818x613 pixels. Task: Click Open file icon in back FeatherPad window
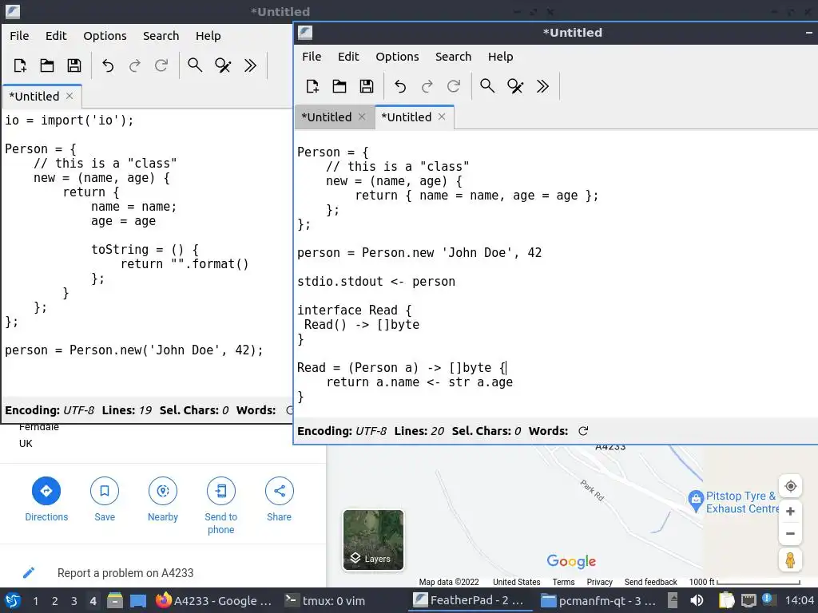point(47,65)
